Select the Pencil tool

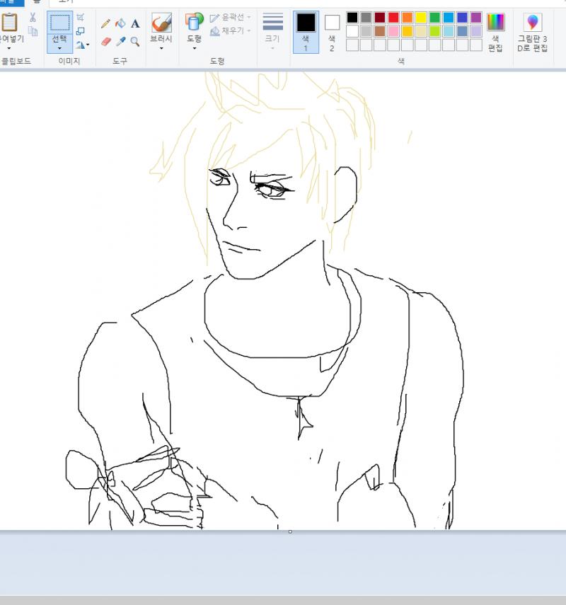pos(105,23)
